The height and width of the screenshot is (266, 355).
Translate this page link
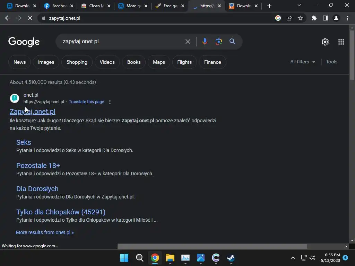[x=86, y=102]
